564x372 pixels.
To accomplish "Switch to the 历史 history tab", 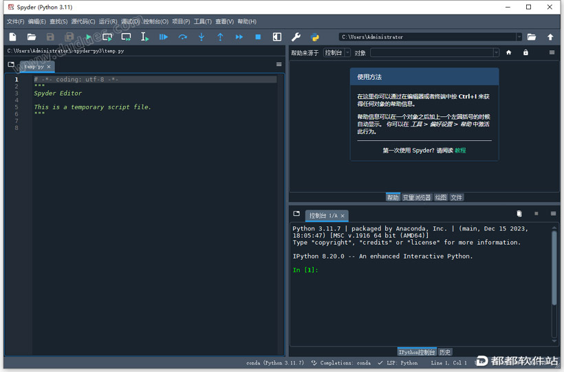I will click(445, 352).
